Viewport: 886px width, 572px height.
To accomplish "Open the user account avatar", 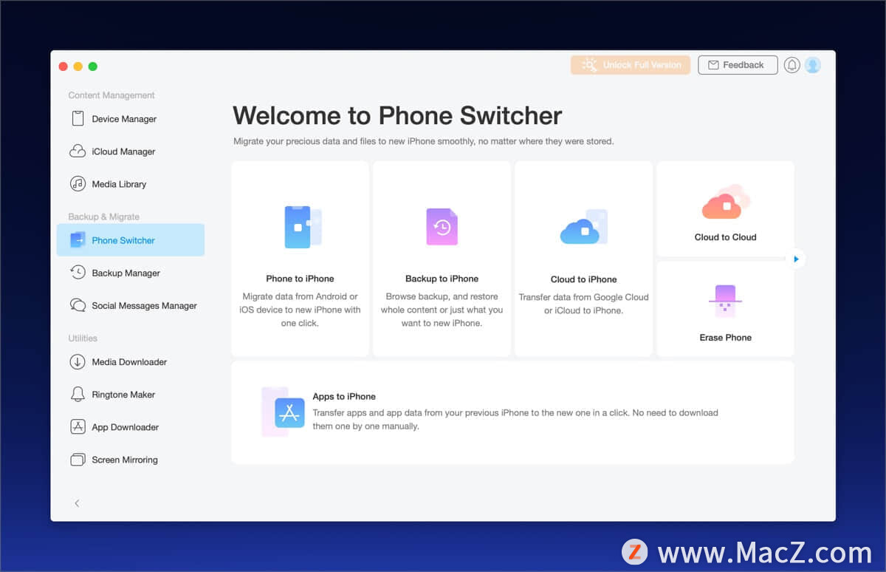I will 813,65.
